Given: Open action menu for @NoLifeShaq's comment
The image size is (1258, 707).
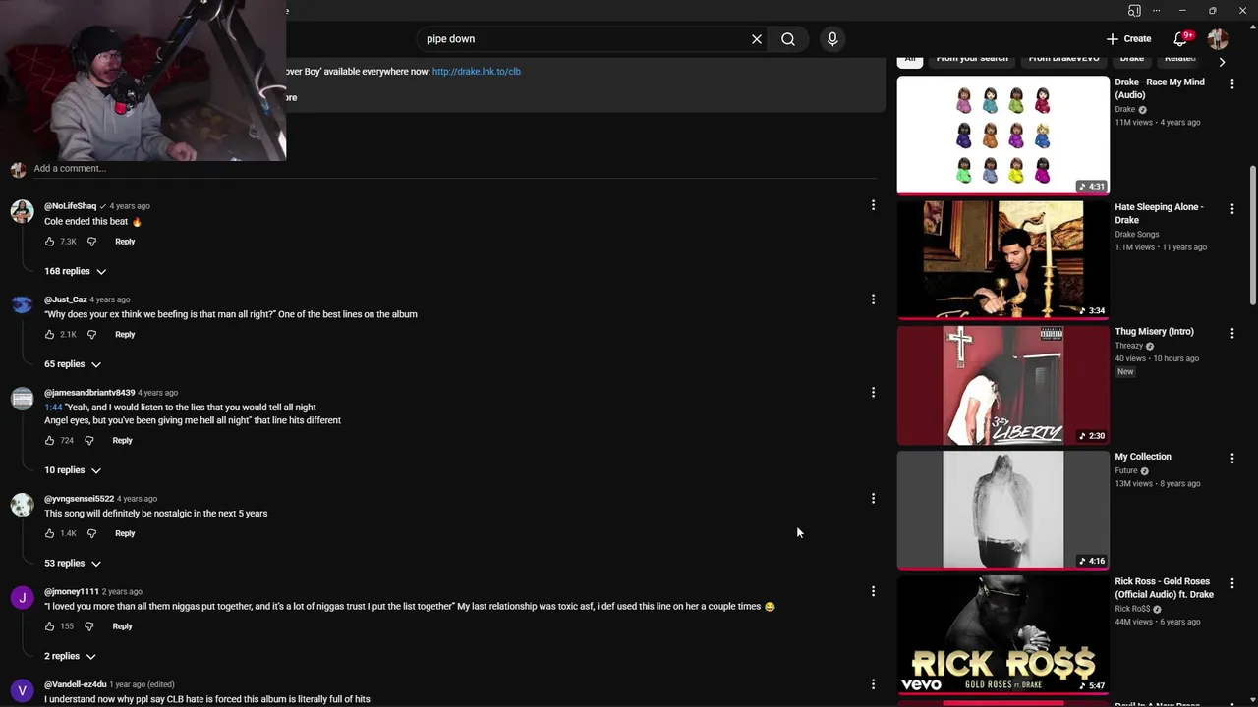Looking at the screenshot, I should [x=873, y=205].
